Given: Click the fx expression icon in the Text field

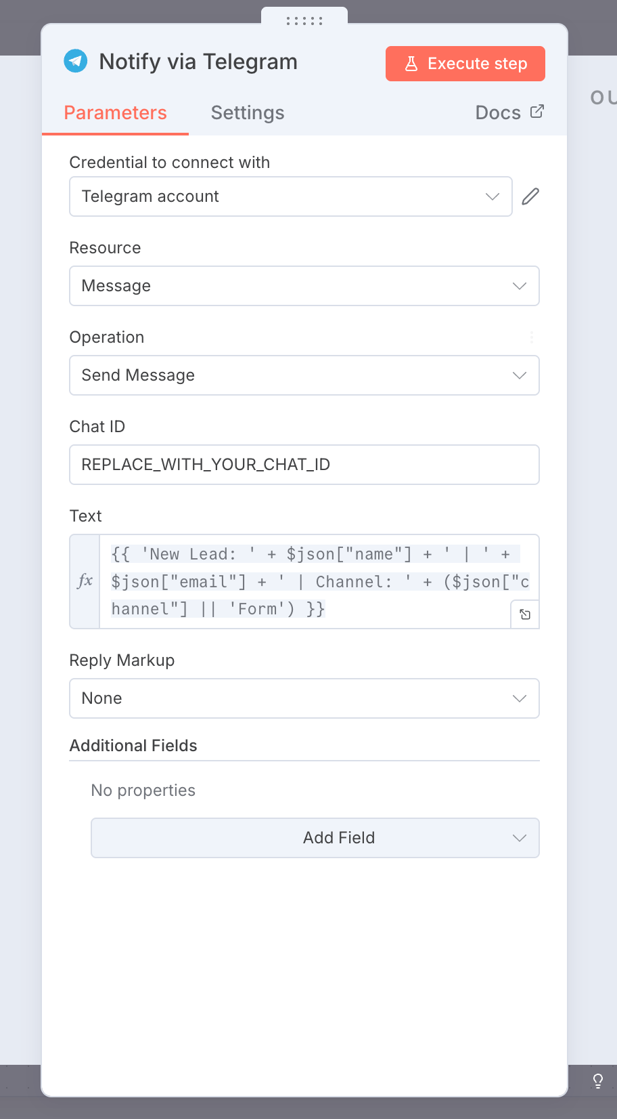Looking at the screenshot, I should (x=85, y=581).
